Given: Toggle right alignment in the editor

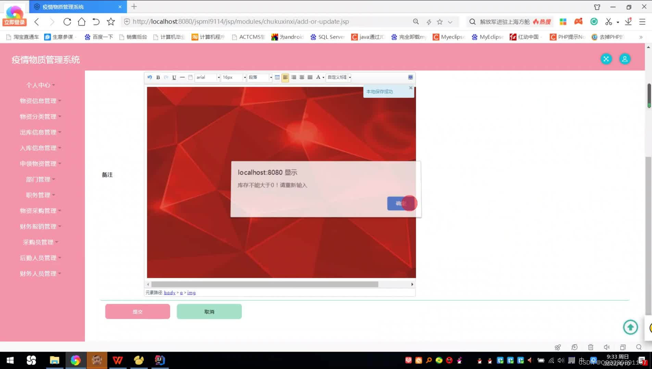Looking at the screenshot, I should click(293, 77).
